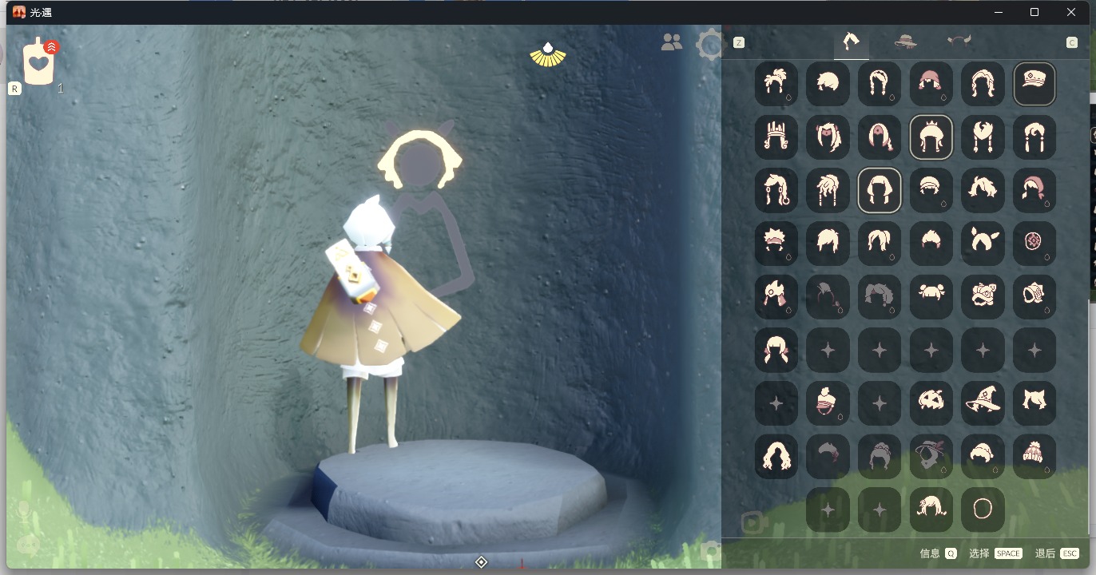Select the long wavy hair beside the cap
This screenshot has width=1096, height=575.
click(983, 84)
